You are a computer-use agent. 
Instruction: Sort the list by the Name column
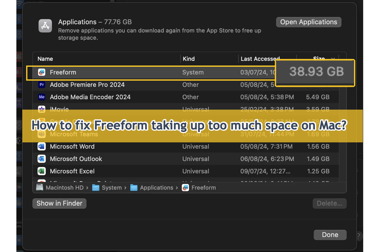pyautogui.click(x=45, y=59)
